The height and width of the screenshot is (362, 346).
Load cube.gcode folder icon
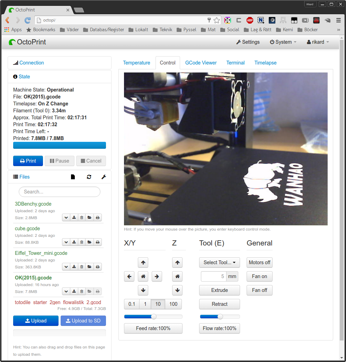(89, 242)
